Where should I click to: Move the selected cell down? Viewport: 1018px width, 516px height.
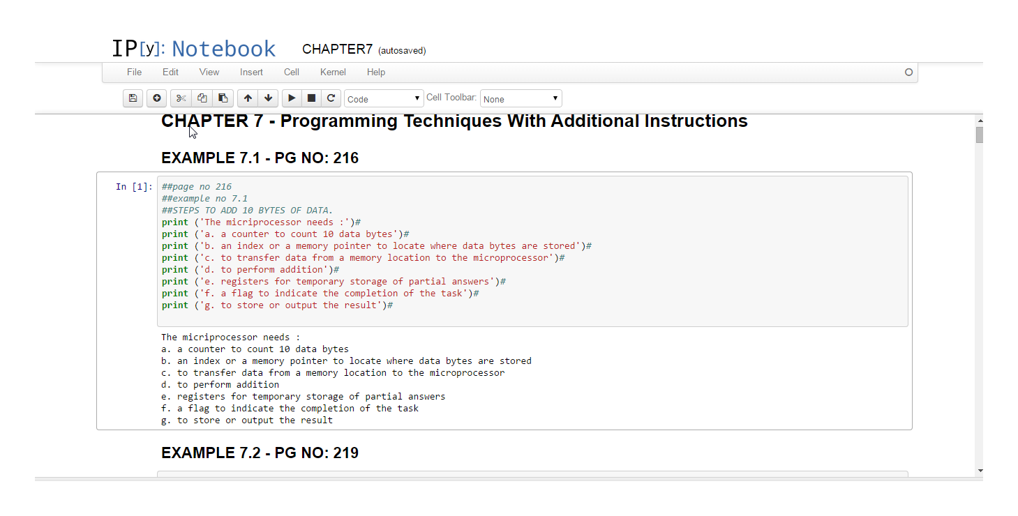click(268, 98)
